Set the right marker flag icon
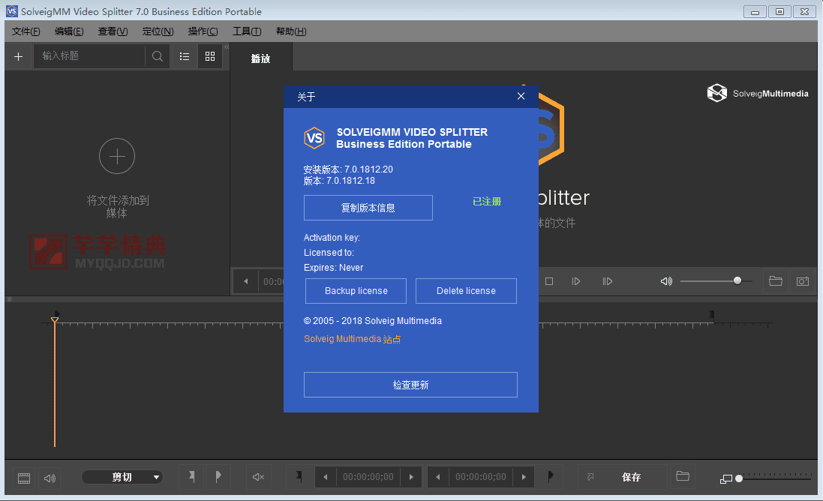 [x=218, y=477]
